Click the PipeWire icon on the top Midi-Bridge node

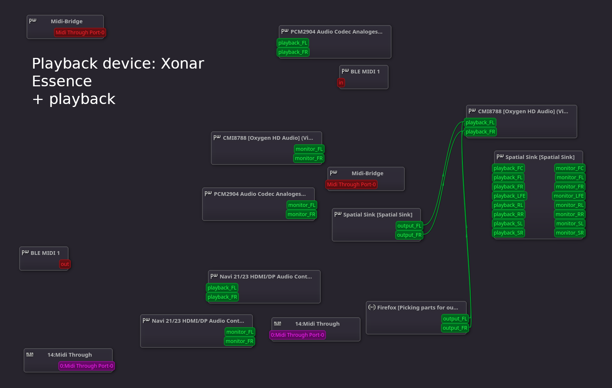pos(34,21)
